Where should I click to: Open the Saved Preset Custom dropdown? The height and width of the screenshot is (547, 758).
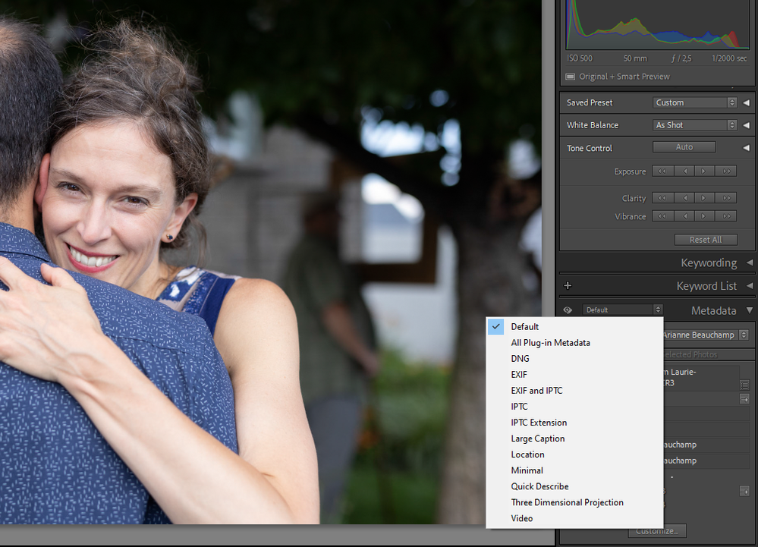coord(694,102)
